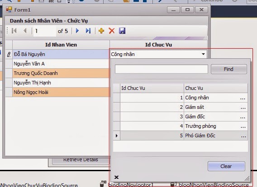Click the record position field showing 1
This screenshot has height=187, width=257.
tap(45, 31)
